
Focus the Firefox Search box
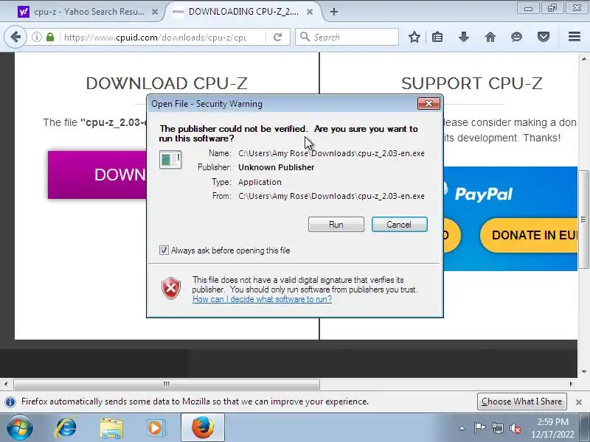[347, 38]
